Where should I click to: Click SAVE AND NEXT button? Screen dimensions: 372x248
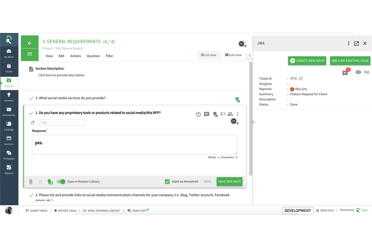click(229, 181)
